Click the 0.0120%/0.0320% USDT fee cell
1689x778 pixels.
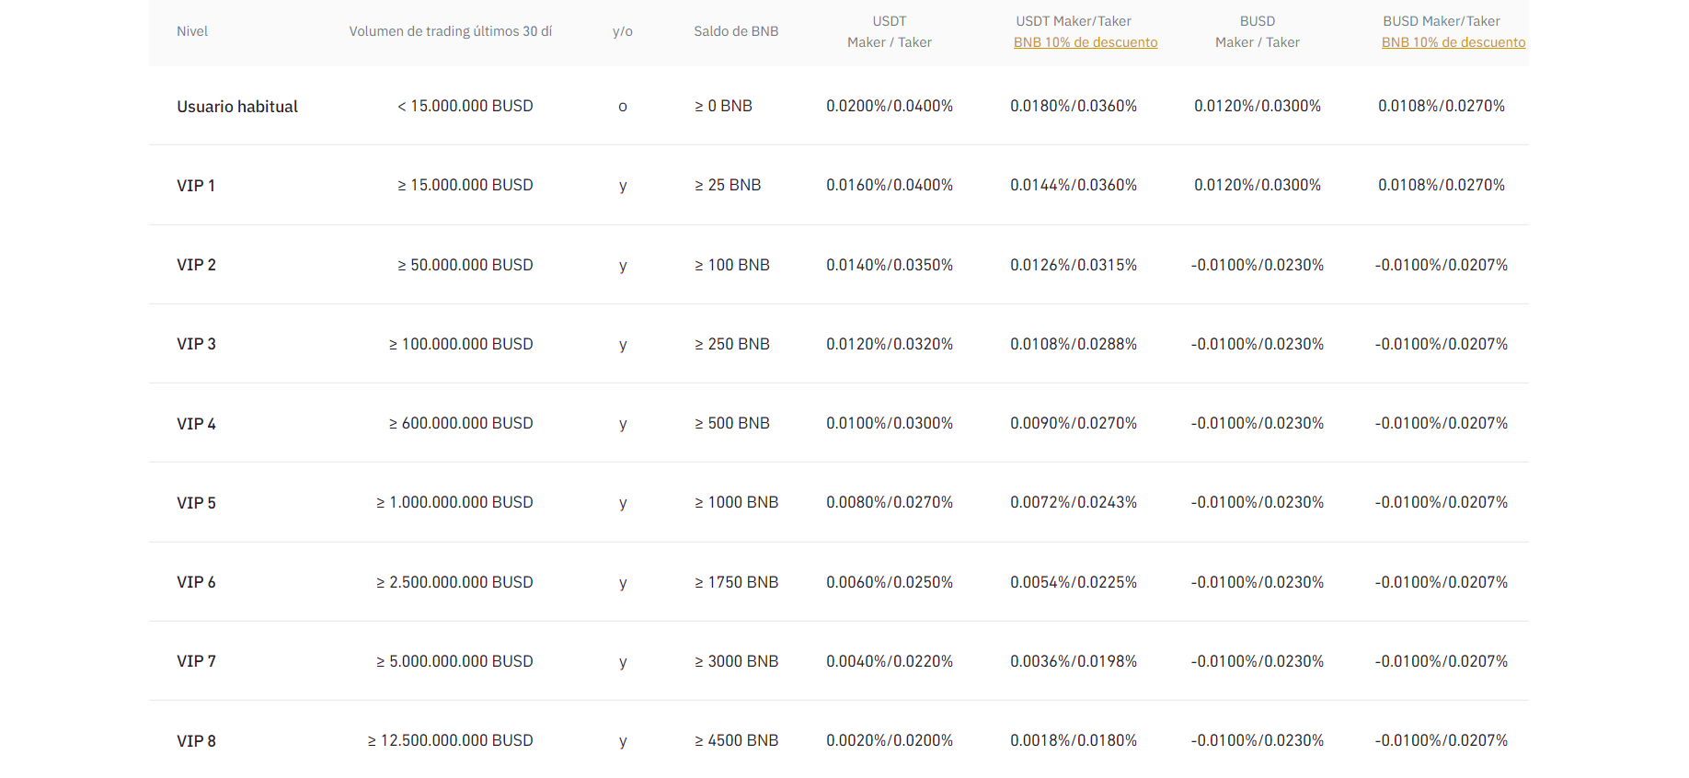tap(890, 344)
